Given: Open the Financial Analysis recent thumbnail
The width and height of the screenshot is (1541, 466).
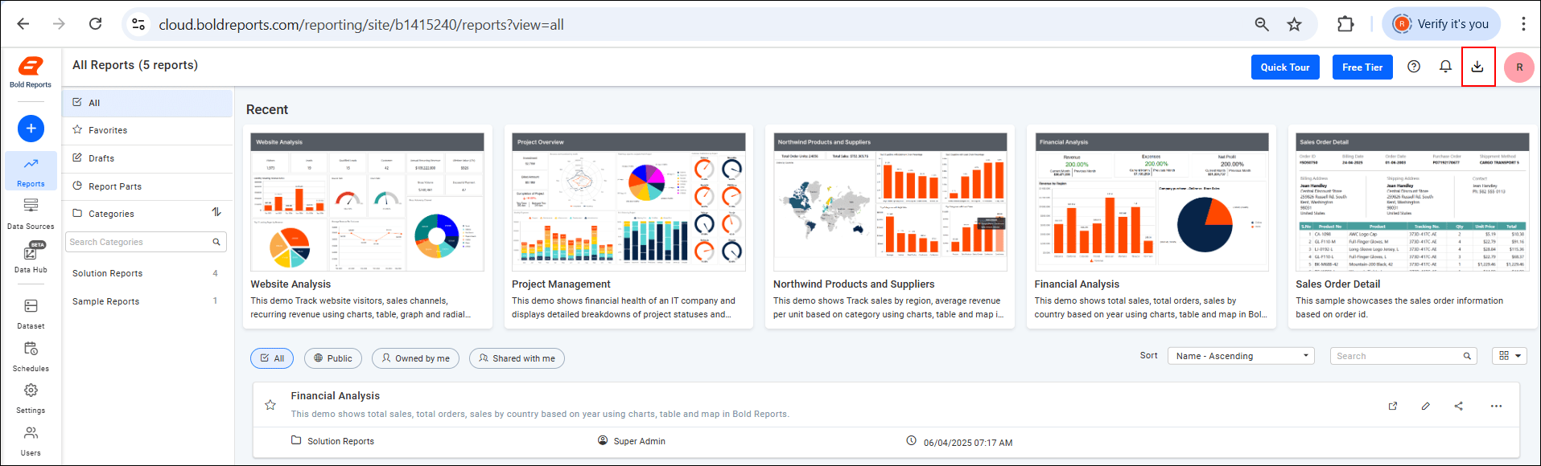Looking at the screenshot, I should tap(1152, 202).
